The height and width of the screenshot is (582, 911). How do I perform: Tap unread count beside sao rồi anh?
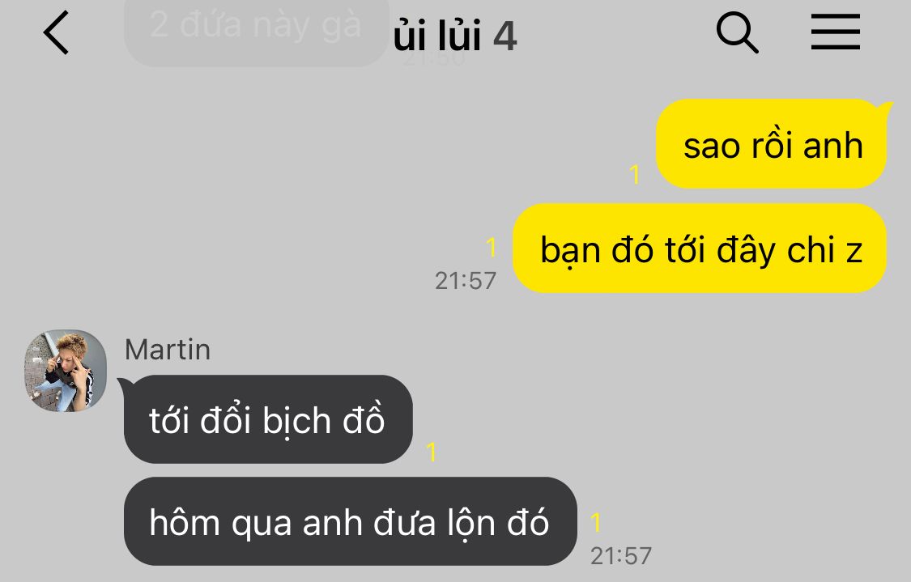[x=635, y=174]
